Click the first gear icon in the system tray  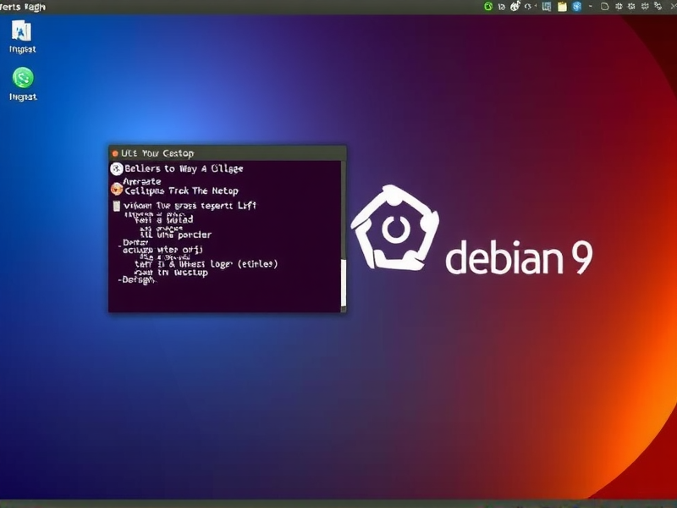pyautogui.click(x=619, y=7)
